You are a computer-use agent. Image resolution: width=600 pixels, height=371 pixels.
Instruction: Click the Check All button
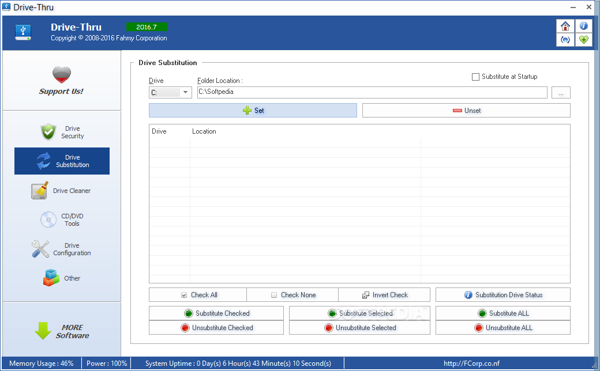pyautogui.click(x=198, y=295)
